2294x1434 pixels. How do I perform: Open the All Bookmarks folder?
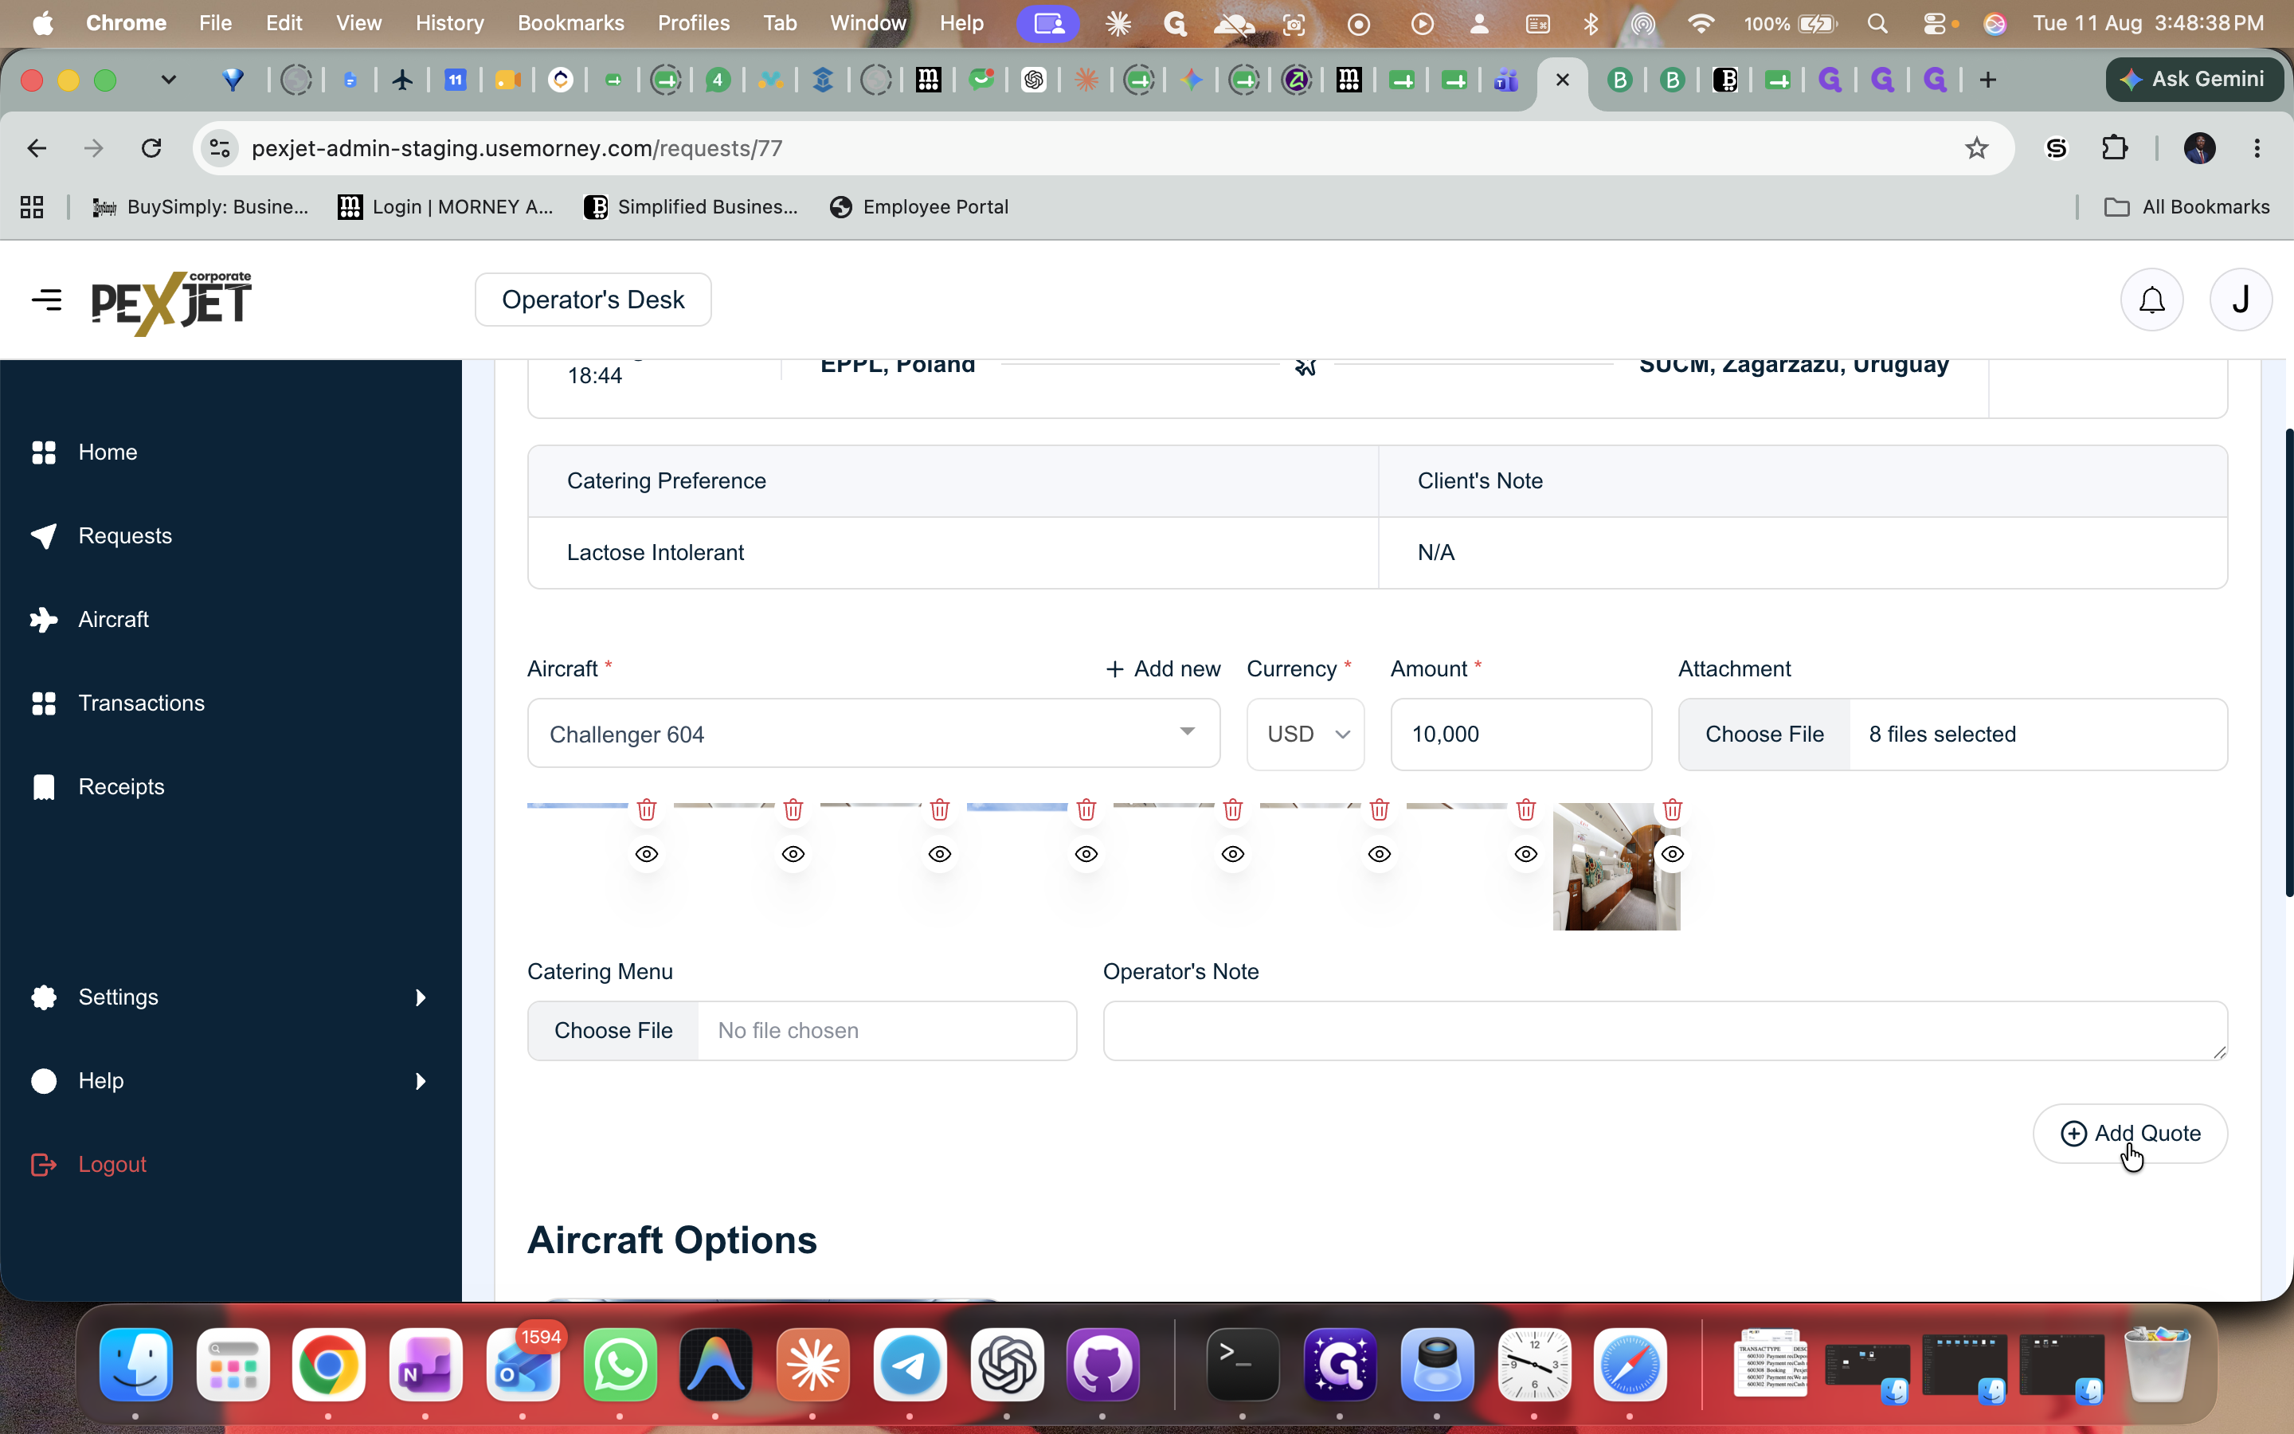point(2186,207)
